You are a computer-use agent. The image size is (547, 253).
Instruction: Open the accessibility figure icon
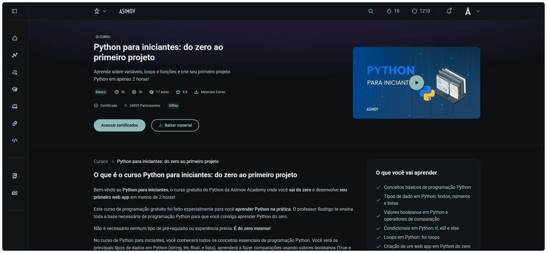point(97,11)
